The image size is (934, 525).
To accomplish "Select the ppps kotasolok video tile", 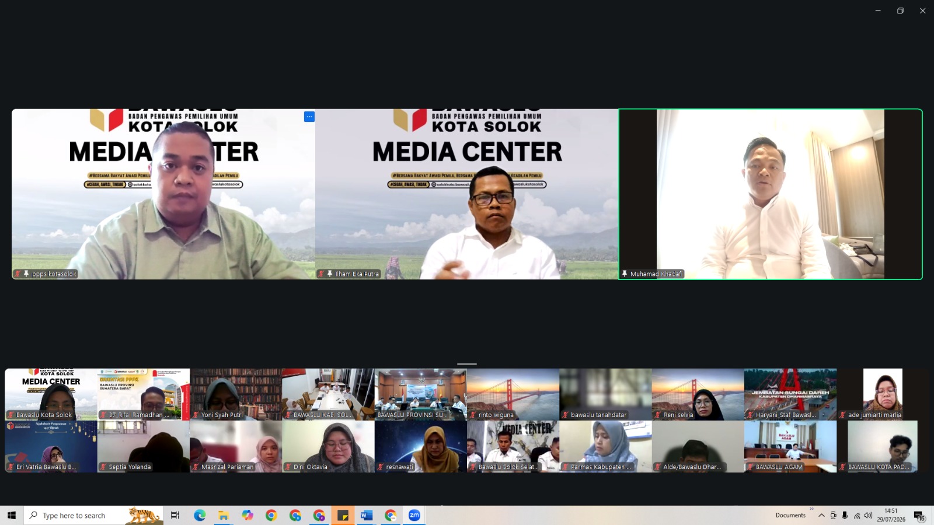I will 163,194.
